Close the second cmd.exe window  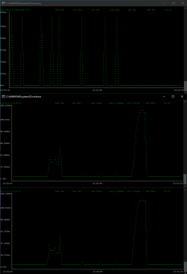coord(182,96)
